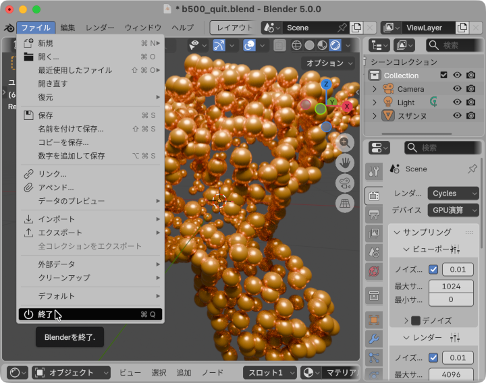Screen dimensions: 486x383
Task: Click the blue Z axis on the navigation gizmo
Action: (x=325, y=84)
